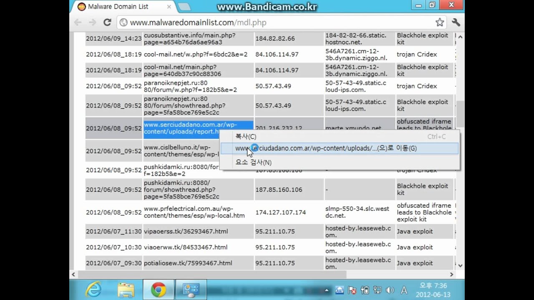Viewport: 534px width, 300px height.
Task: Click obfuscated iframe description in prfelectrical row
Action: click(424, 212)
